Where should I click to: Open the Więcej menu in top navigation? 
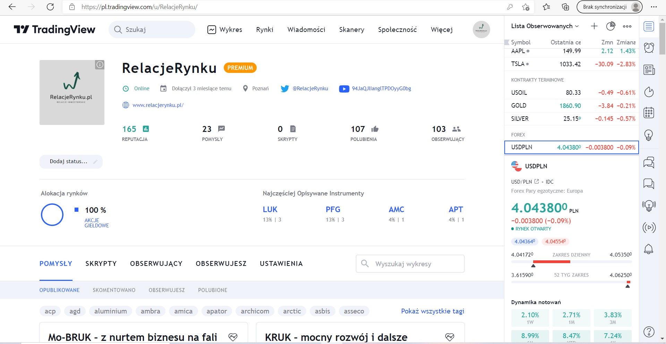coord(442,30)
